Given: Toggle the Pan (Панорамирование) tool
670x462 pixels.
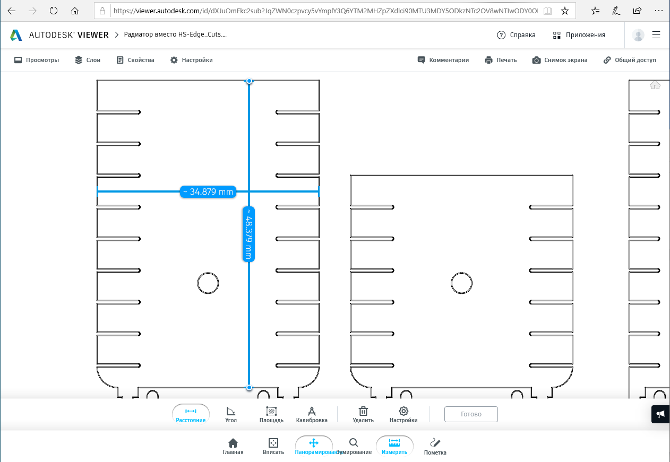Looking at the screenshot, I should point(314,446).
